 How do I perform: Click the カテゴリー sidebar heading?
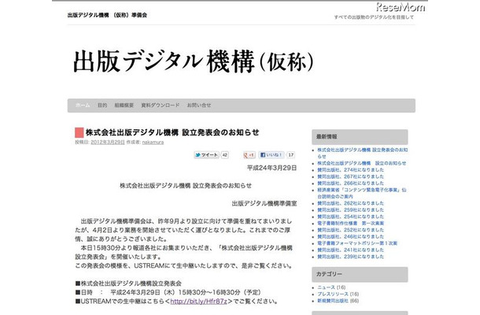point(360,275)
